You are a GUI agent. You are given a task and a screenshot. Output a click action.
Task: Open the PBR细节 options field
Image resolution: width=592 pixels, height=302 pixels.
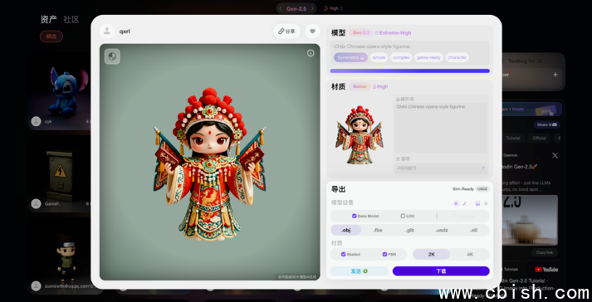[441, 168]
